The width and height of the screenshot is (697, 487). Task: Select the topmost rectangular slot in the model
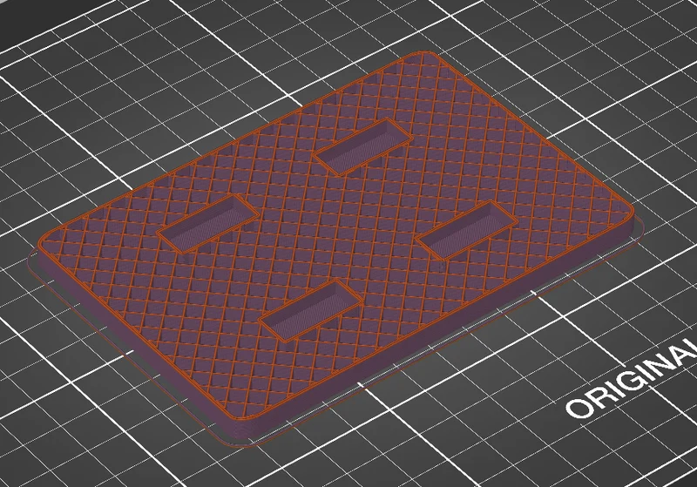363,147
